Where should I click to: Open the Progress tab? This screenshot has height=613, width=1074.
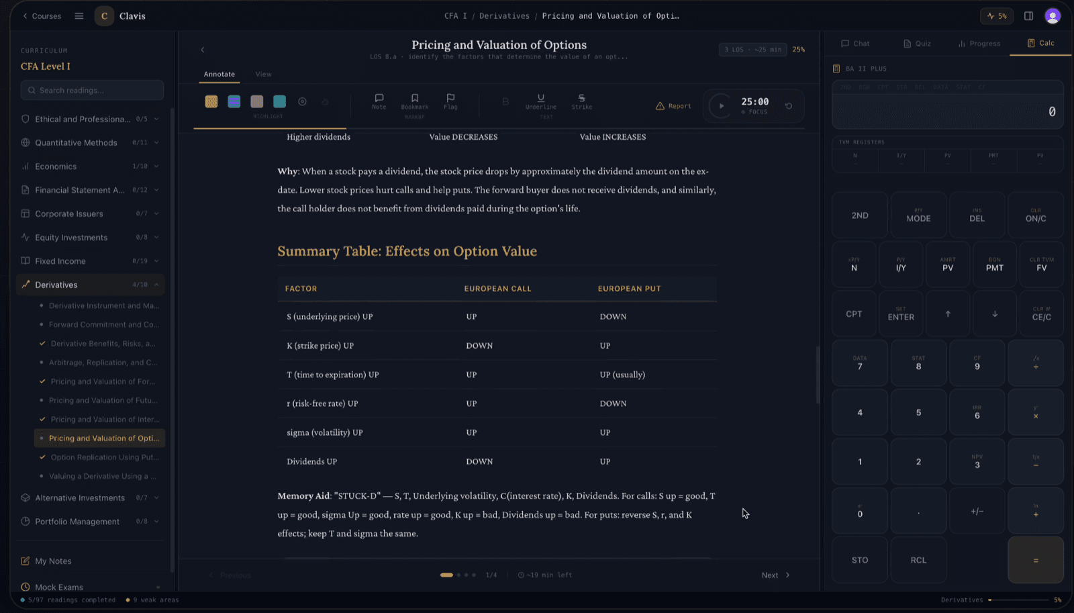click(979, 44)
